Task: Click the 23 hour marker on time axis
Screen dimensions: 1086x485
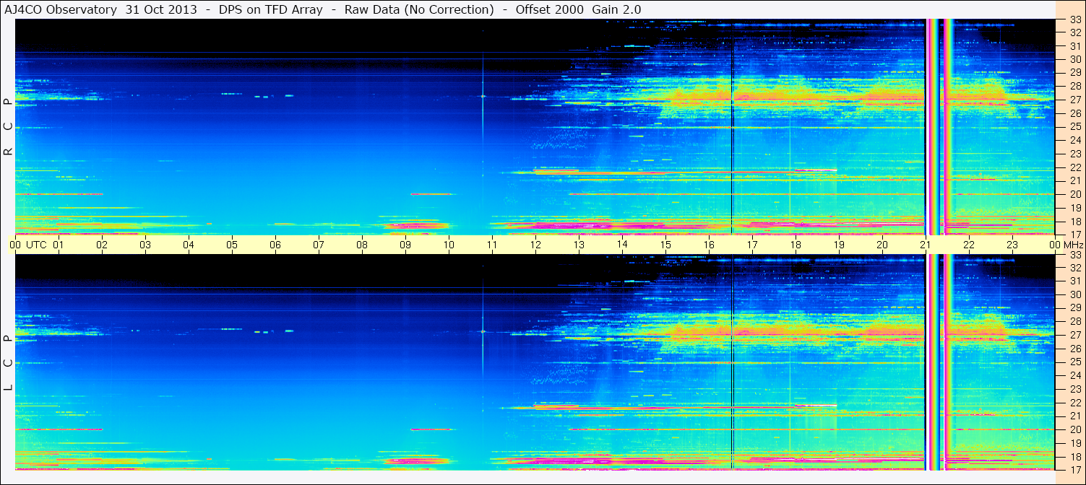Action: point(1012,245)
